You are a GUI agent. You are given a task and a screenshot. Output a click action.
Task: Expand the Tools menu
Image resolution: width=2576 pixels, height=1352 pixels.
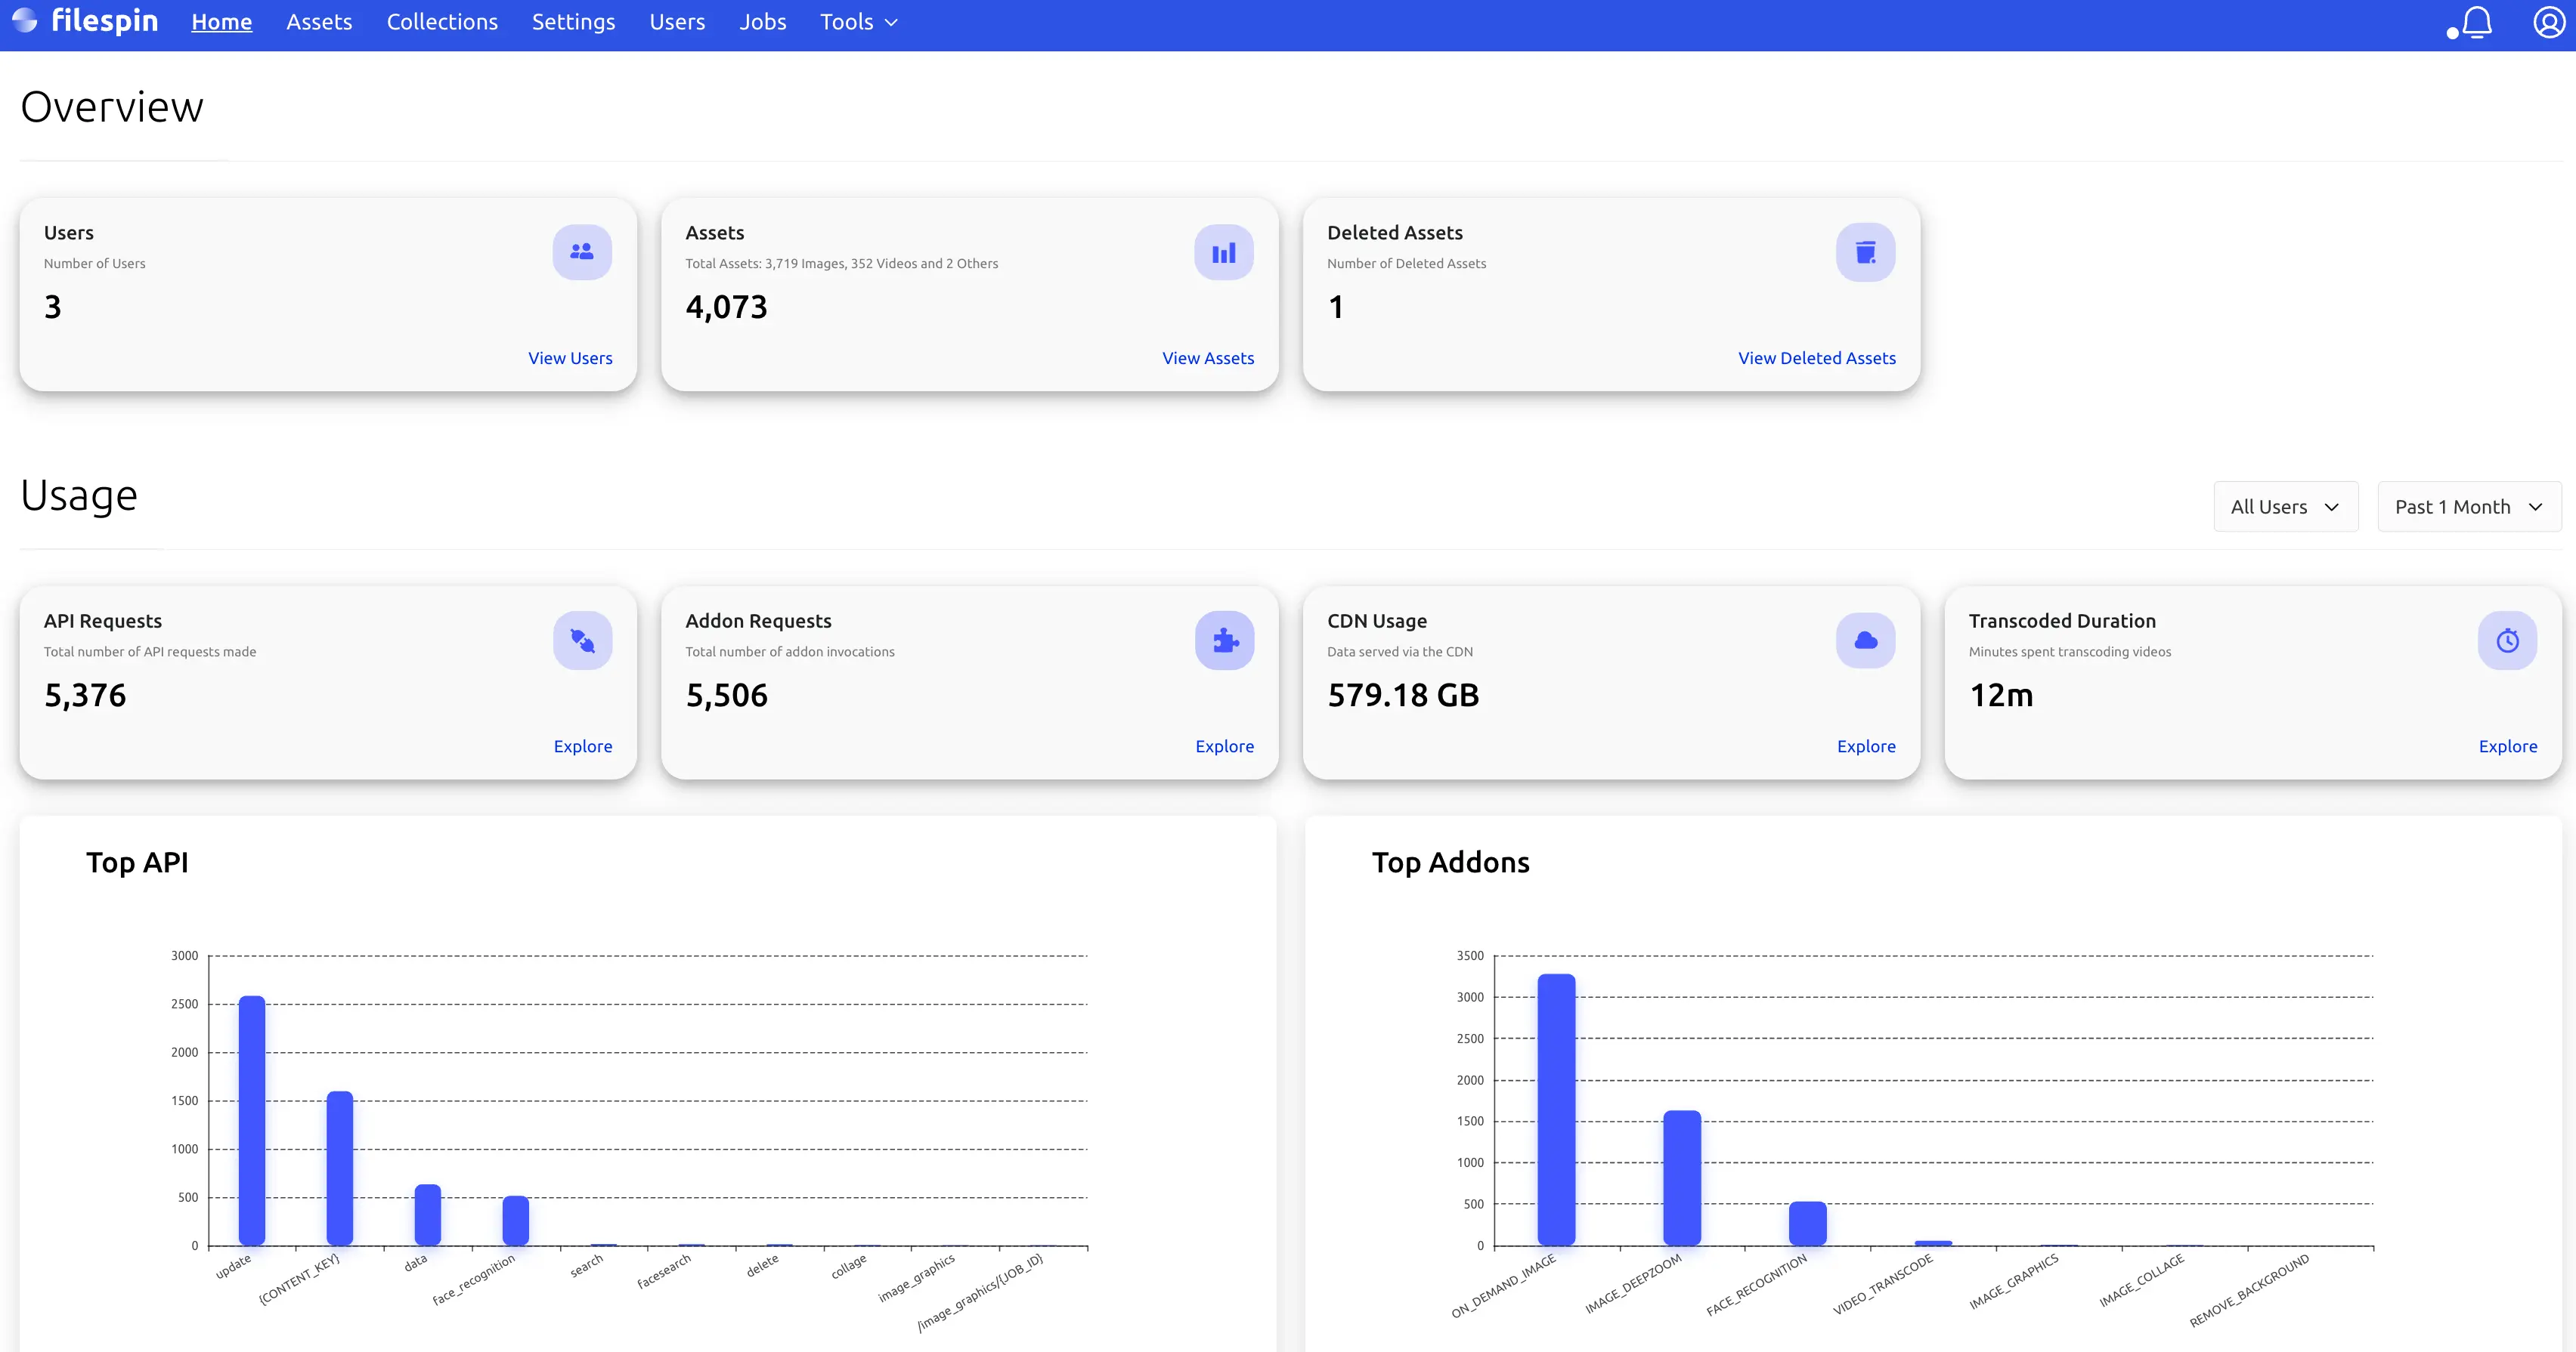[858, 22]
